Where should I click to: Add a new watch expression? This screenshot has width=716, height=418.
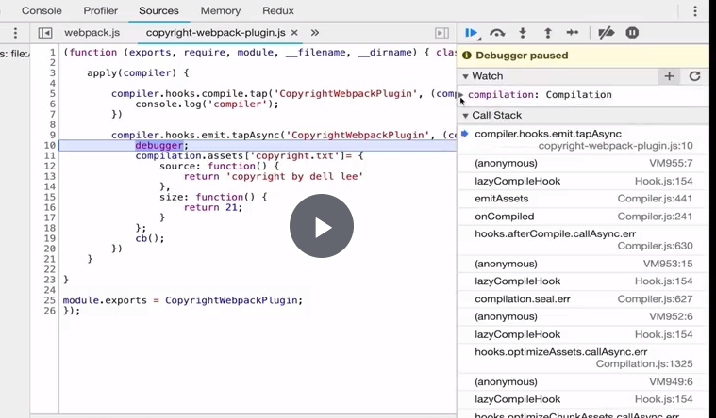point(669,76)
